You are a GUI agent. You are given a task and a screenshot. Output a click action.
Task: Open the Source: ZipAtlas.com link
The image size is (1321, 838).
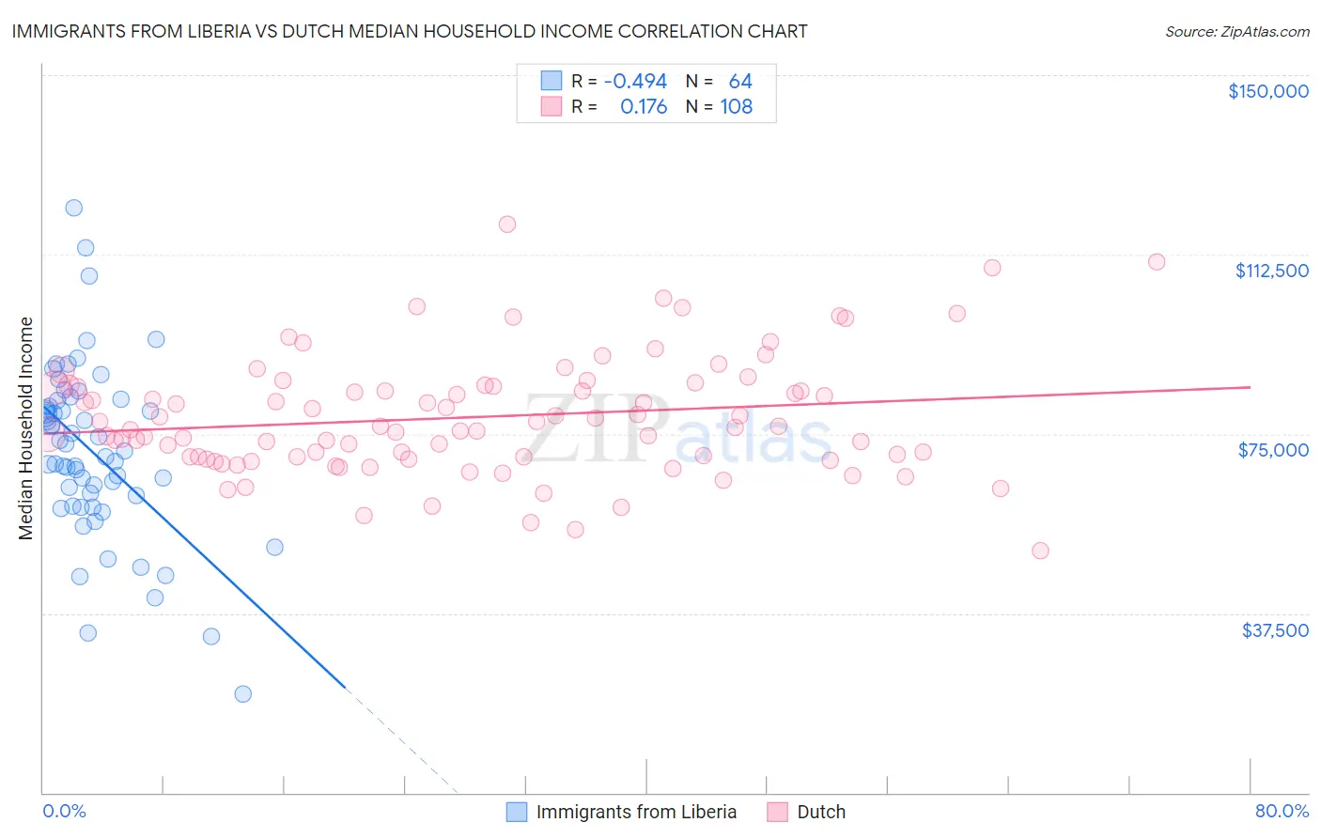click(1237, 31)
